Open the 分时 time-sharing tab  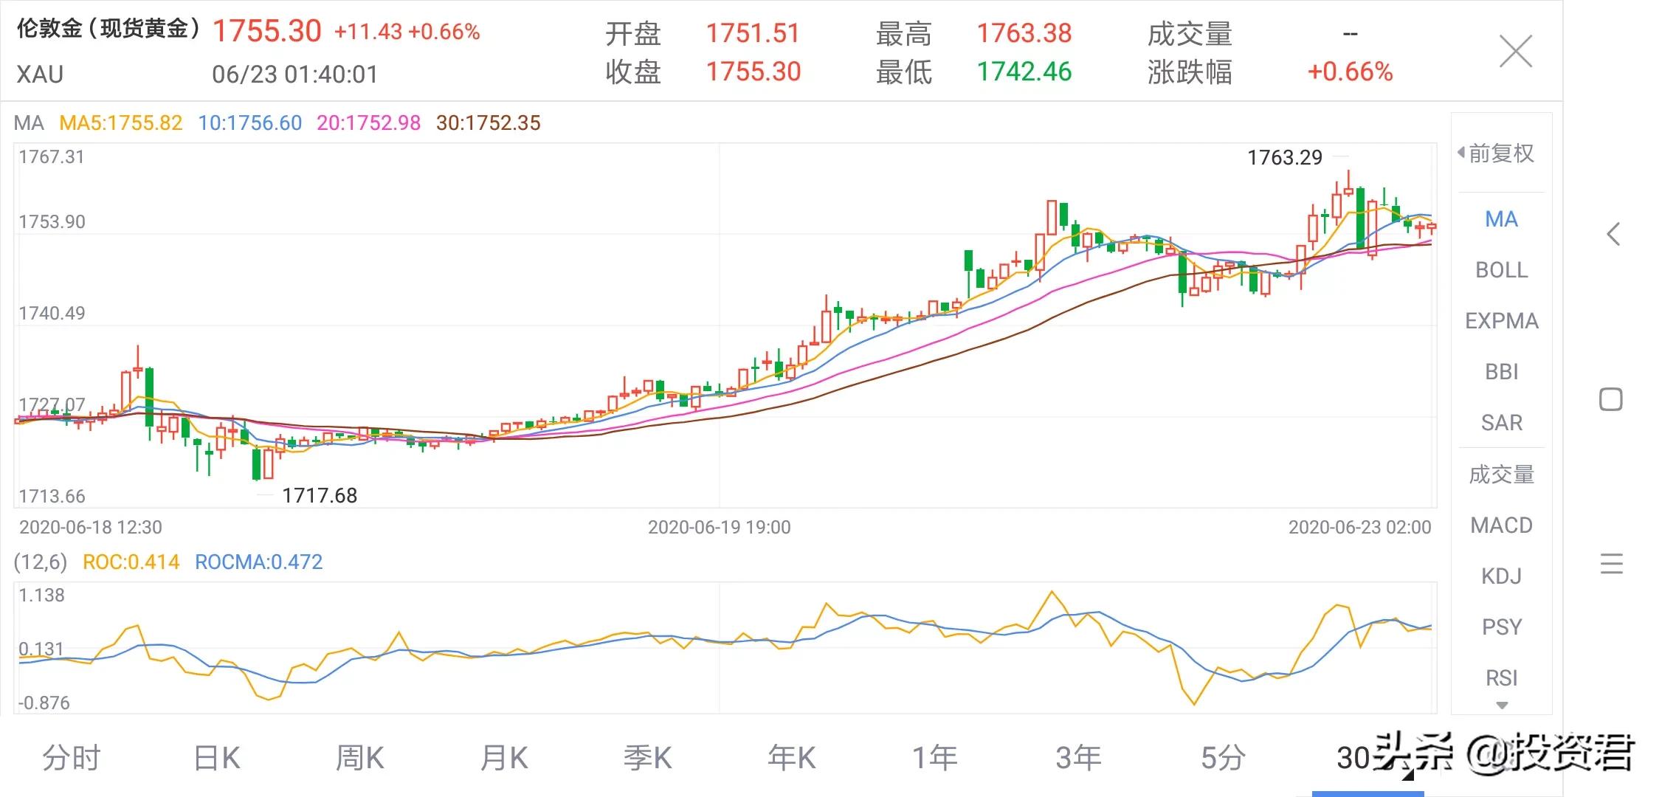click(x=71, y=758)
